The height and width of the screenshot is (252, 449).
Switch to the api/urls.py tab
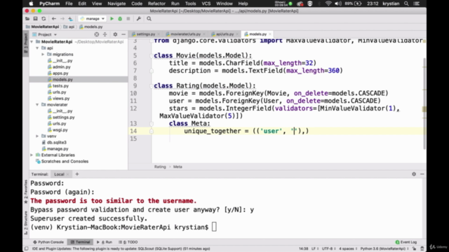click(x=224, y=34)
